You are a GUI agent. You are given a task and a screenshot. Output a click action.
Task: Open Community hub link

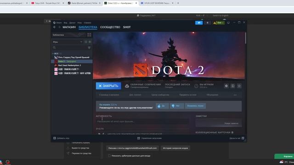pos(160,95)
